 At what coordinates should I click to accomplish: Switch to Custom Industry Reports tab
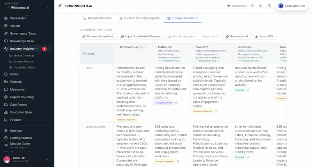[140, 18]
